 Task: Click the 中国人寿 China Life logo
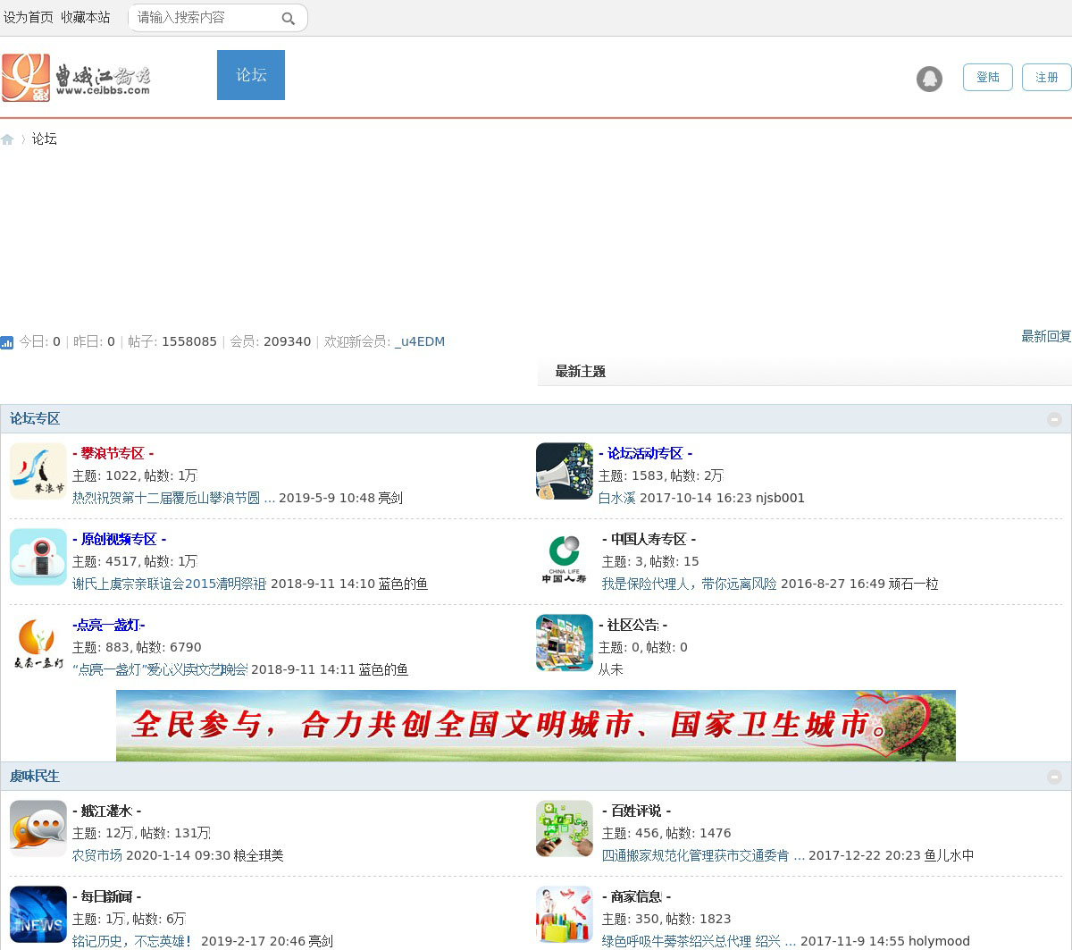pos(564,558)
